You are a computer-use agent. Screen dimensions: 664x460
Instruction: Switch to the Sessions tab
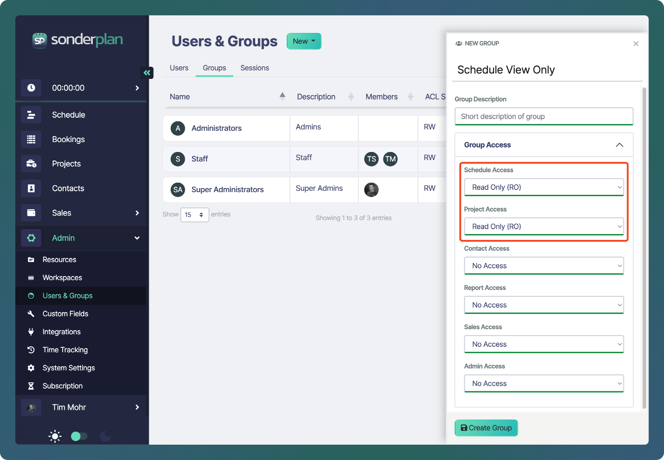(254, 68)
